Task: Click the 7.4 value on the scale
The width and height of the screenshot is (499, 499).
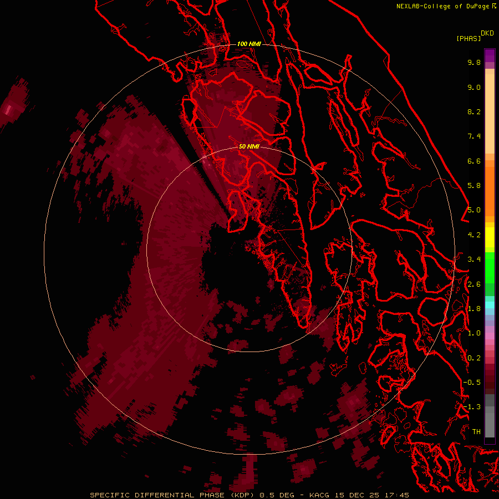Action: pyautogui.click(x=474, y=136)
